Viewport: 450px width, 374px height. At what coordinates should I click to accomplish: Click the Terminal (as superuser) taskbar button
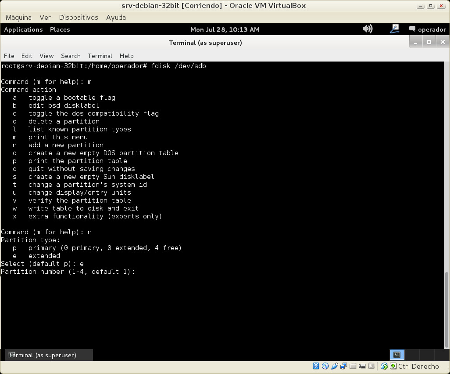[x=49, y=355]
